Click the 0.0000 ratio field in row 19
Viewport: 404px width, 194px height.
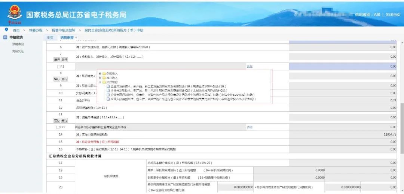coord(289,178)
